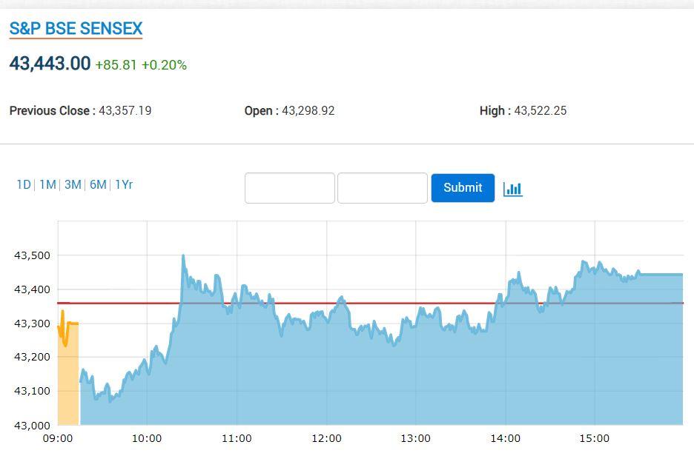Select the 3M time range
The image size is (694, 456).
73,184
